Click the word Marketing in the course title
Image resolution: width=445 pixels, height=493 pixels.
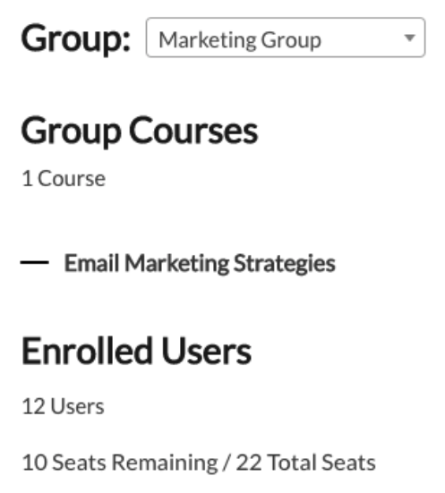177,263
